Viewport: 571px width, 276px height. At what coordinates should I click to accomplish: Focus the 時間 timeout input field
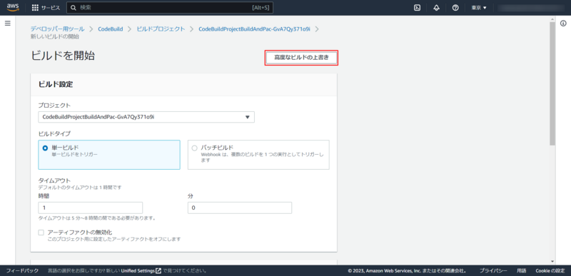[91, 208]
